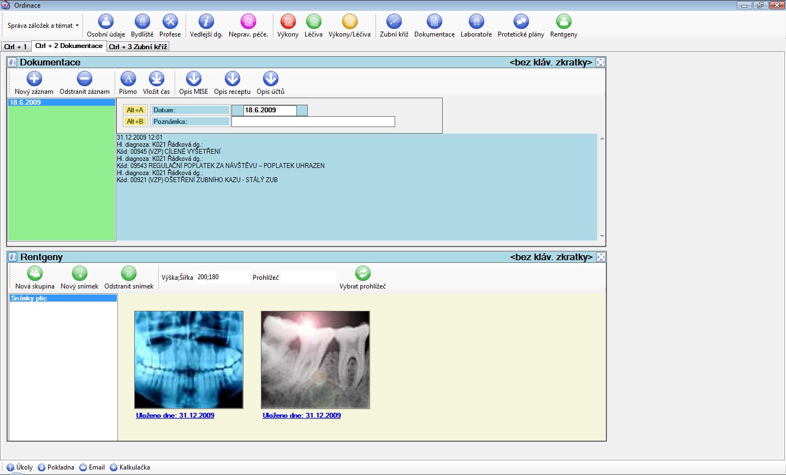Click Rentgeny panel info icon
This screenshot has width=786, height=475.
click(13, 257)
